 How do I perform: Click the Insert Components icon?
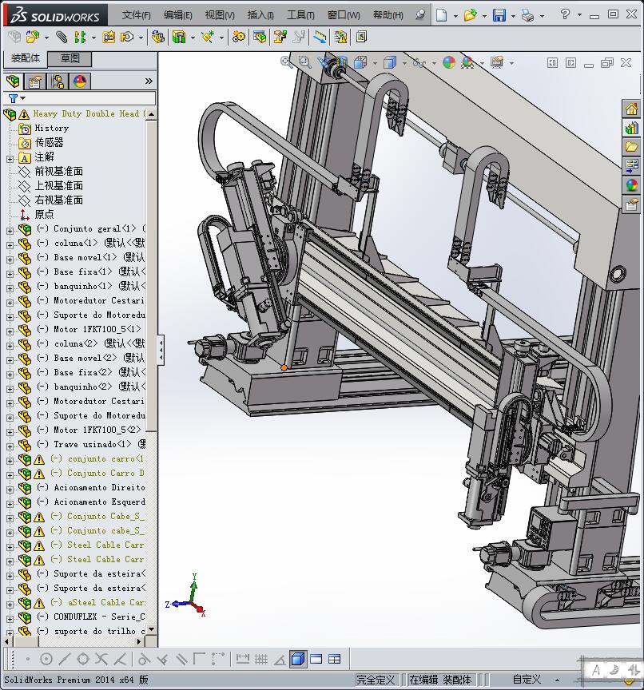coord(32,37)
